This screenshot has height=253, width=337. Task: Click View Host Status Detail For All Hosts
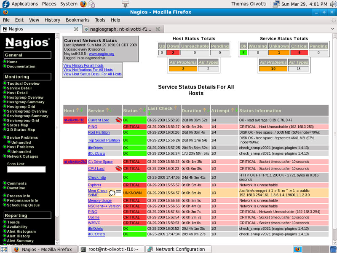(x=92, y=74)
